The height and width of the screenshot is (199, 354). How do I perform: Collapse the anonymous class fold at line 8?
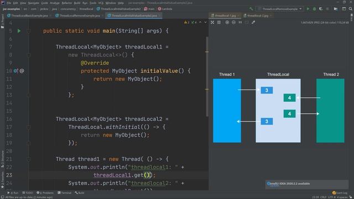(x=29, y=55)
